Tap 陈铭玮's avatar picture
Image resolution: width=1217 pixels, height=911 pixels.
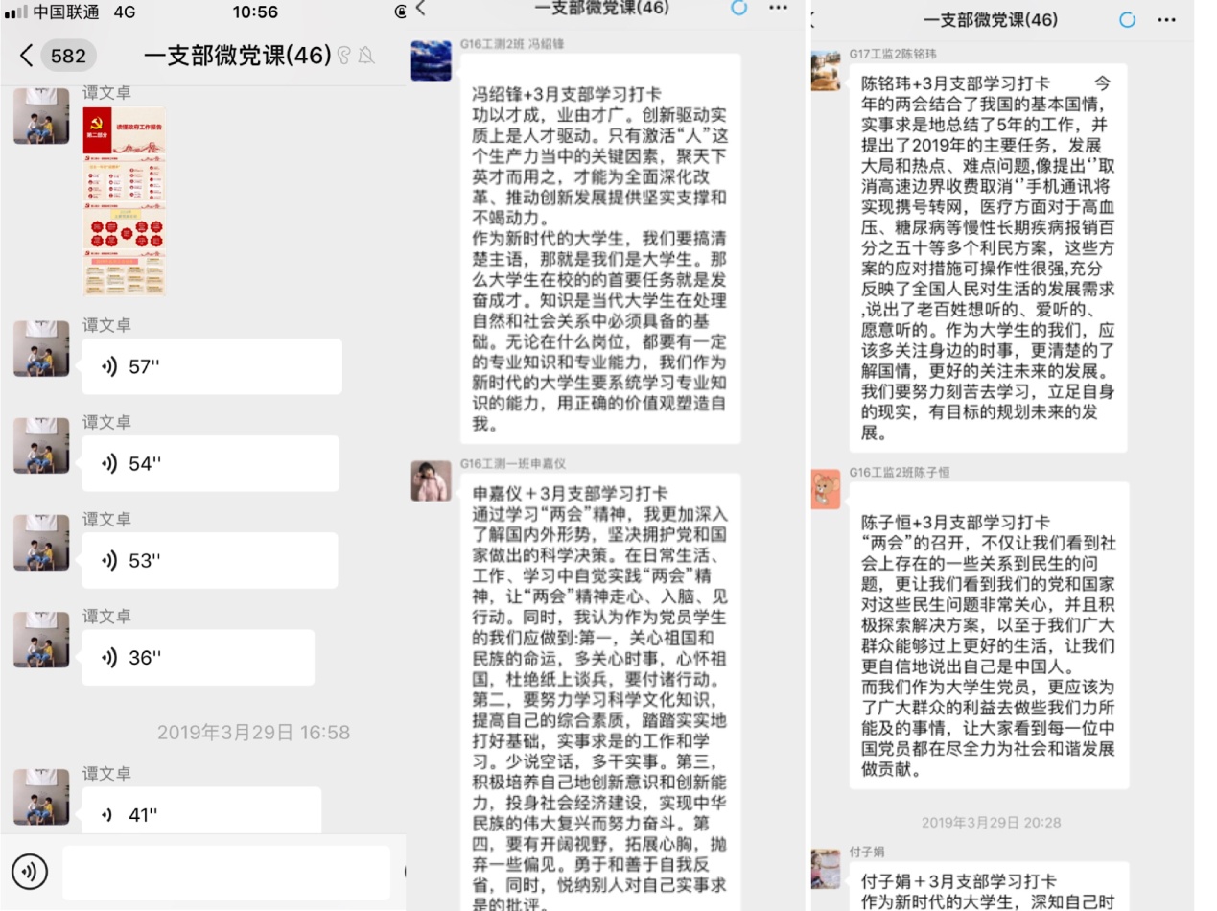[x=825, y=71]
